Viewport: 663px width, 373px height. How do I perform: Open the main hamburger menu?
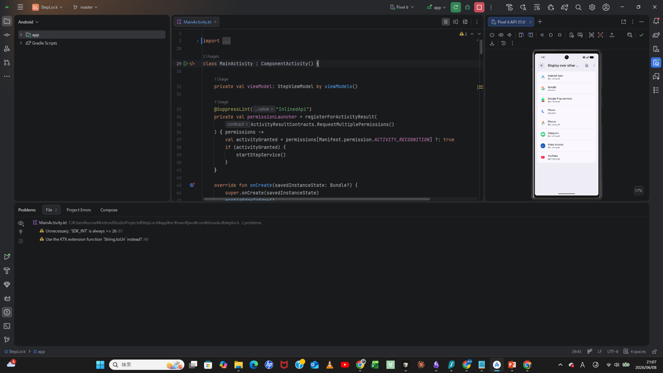click(20, 7)
